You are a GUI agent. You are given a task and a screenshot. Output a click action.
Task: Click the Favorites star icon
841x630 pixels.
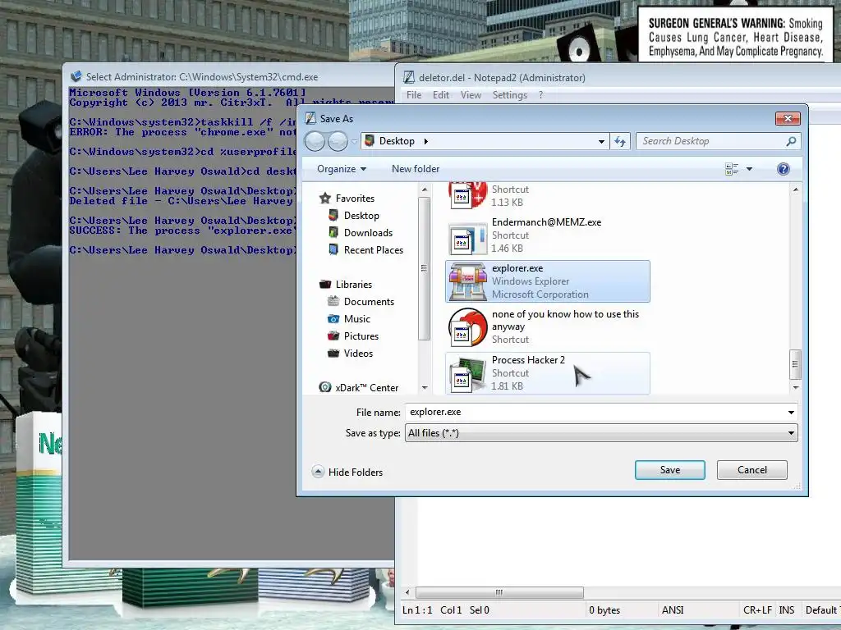click(325, 199)
